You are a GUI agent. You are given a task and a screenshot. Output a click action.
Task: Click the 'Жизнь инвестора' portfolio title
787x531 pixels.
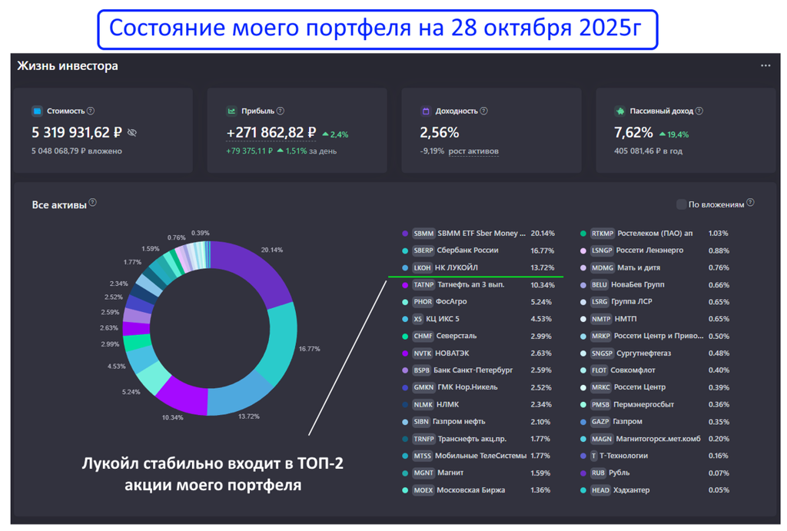[x=68, y=66]
